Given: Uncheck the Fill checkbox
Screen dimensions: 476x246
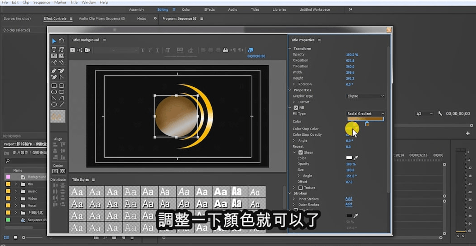Looking at the screenshot, I should [296, 107].
